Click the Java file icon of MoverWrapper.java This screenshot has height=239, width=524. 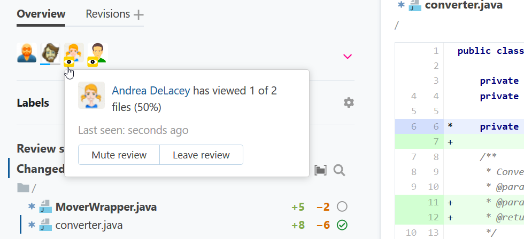pyautogui.click(x=46, y=206)
